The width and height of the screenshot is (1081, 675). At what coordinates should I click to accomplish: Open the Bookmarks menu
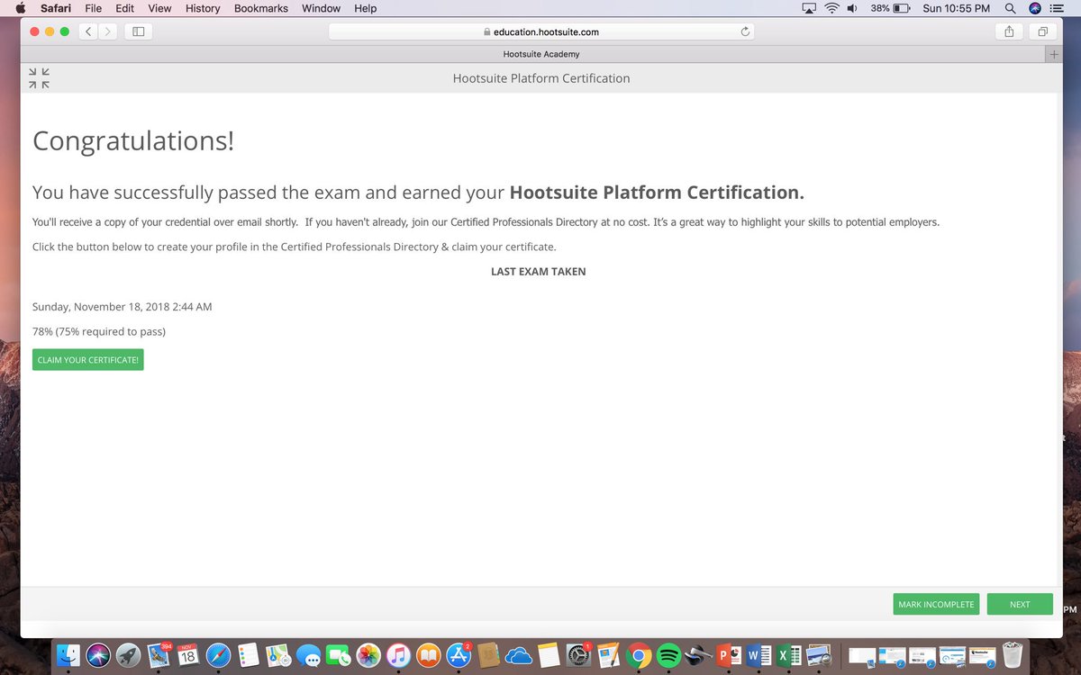pos(261,8)
